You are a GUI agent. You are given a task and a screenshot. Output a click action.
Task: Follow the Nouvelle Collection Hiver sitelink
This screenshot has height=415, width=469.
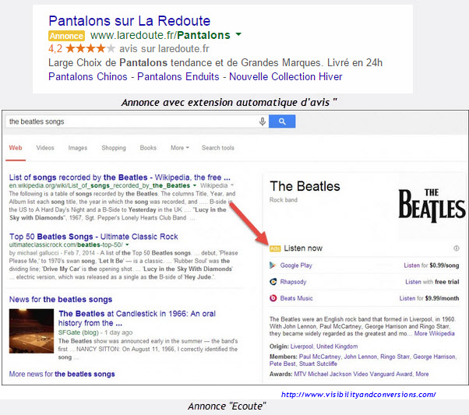pyautogui.click(x=286, y=76)
